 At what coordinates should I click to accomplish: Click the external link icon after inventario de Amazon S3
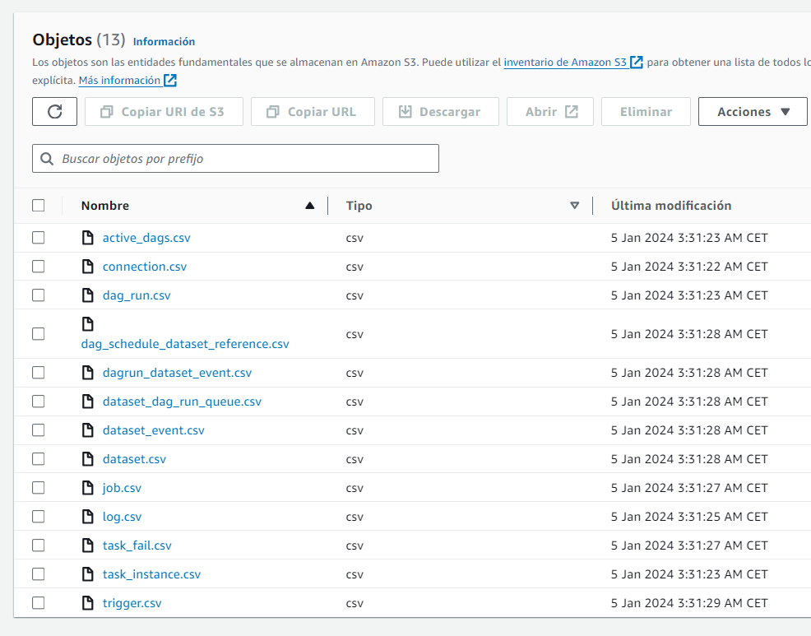click(637, 63)
